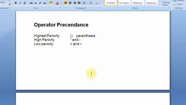The height and width of the screenshot is (105, 186).
Task: Open the Clipboard dialog launcher
Action: (x=10, y=8)
